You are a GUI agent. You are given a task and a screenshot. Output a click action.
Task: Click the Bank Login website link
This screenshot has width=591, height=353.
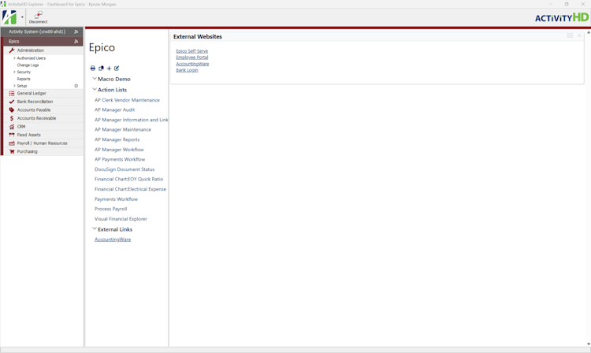coord(187,70)
